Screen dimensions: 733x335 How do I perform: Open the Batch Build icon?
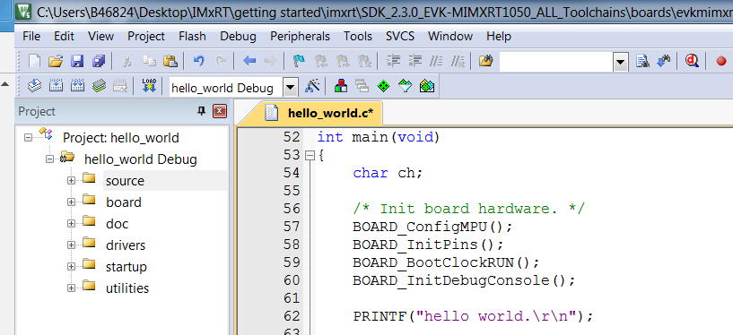pyautogui.click(x=99, y=86)
